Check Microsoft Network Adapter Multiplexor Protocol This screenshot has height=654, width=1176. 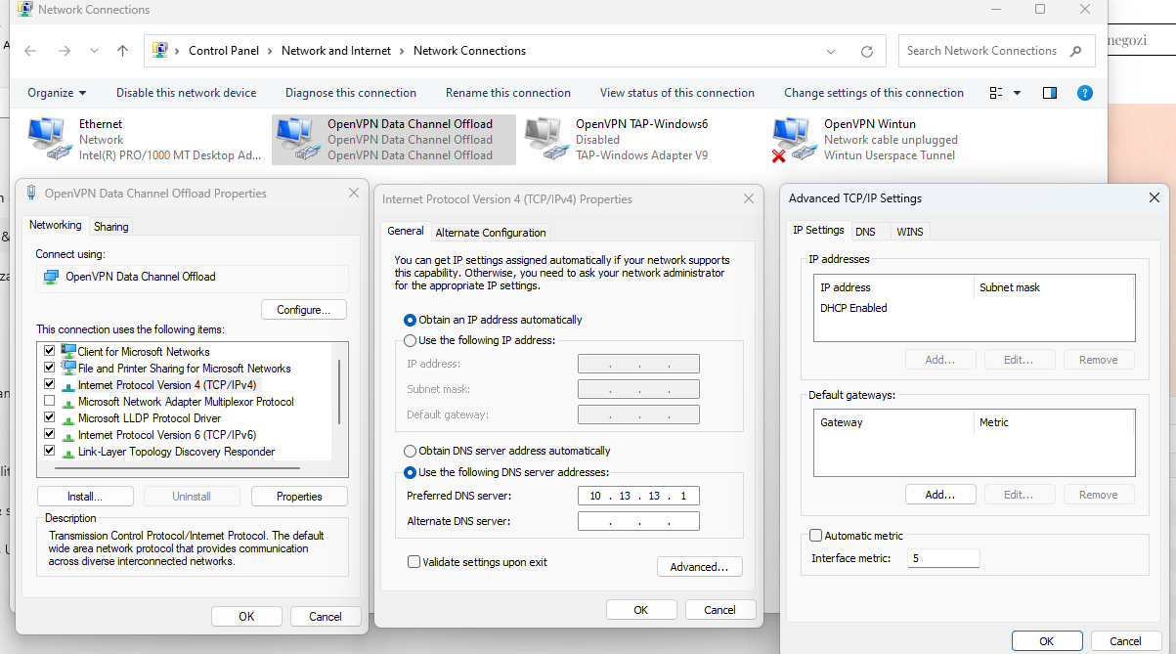49,401
